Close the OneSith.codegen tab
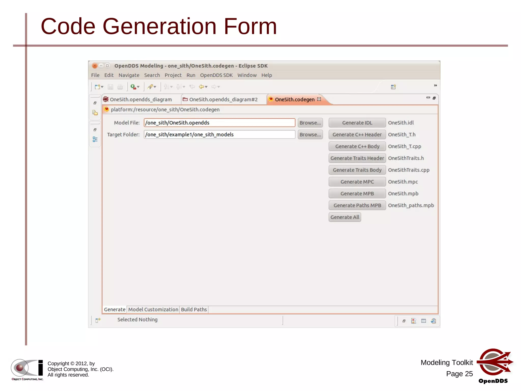 coord(319,99)
